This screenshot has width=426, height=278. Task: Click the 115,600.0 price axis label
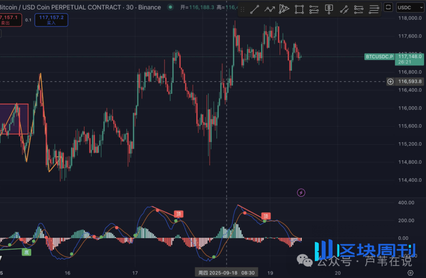tap(410, 126)
